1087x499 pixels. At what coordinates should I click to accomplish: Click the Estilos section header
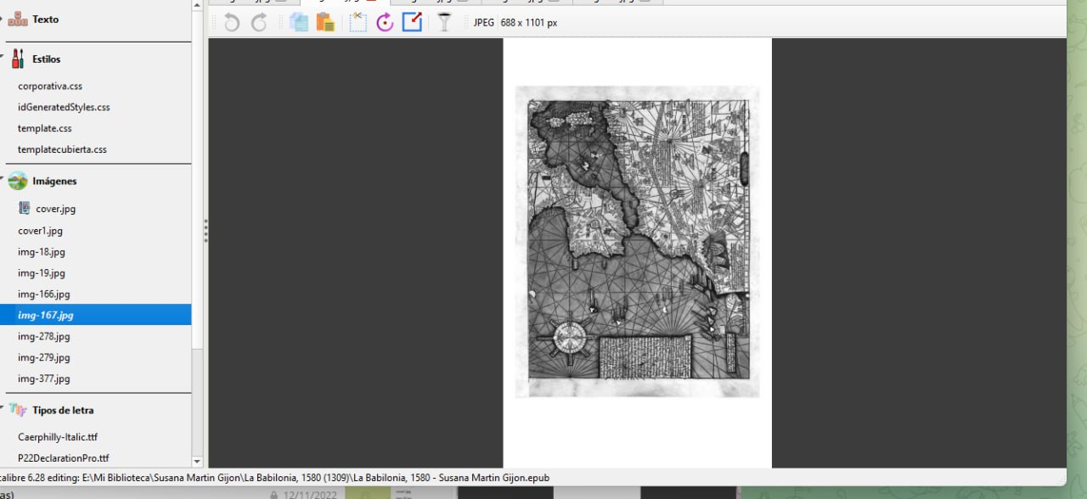coord(47,59)
